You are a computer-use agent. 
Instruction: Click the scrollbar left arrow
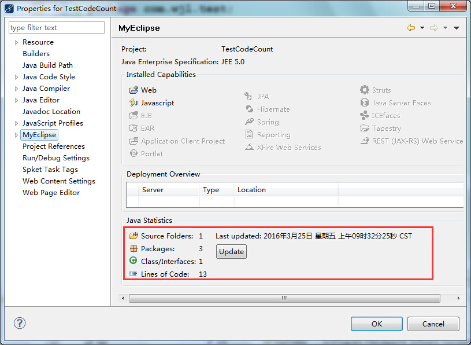(123, 298)
